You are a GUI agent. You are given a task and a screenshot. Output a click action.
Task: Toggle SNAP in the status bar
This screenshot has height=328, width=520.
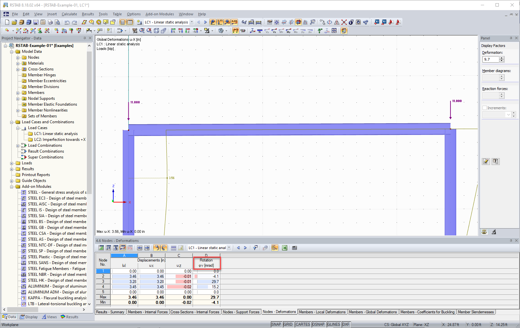276,324
